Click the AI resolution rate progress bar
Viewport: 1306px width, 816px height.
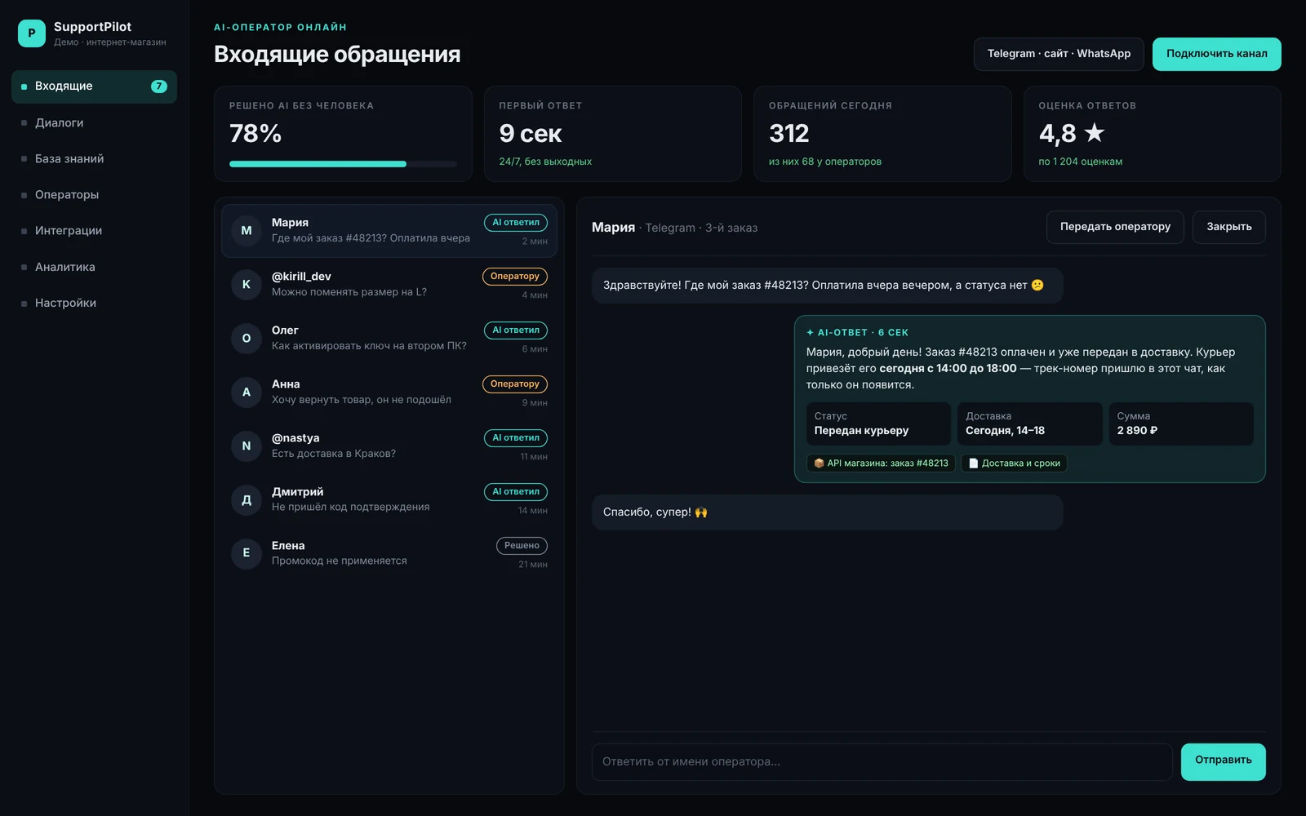pyautogui.click(x=343, y=164)
